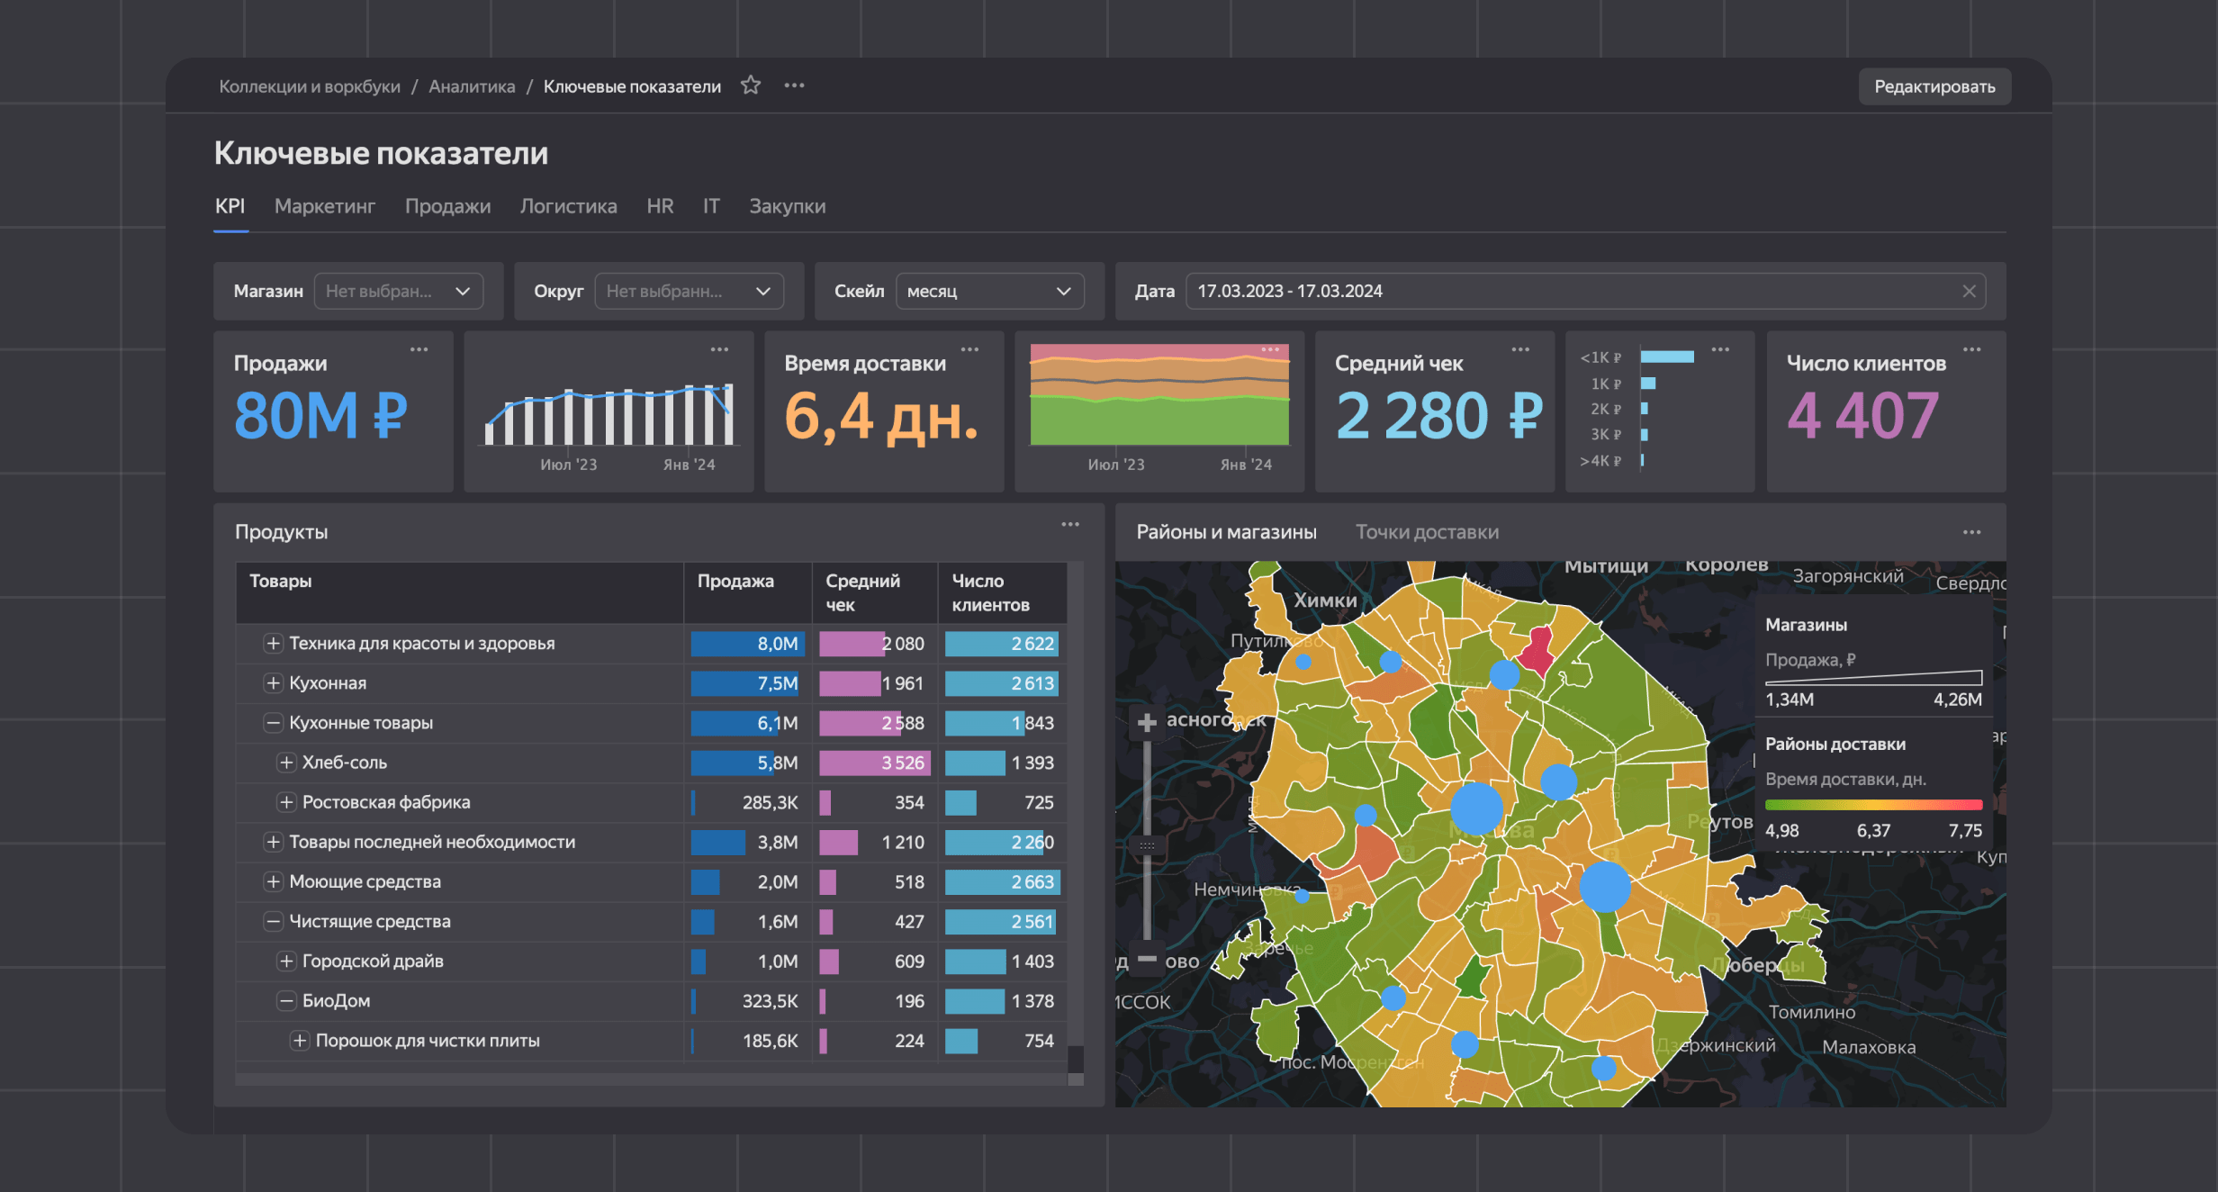Zoom in on the map with the plus control
Screen dimensions: 2218x1192
click(x=1148, y=722)
